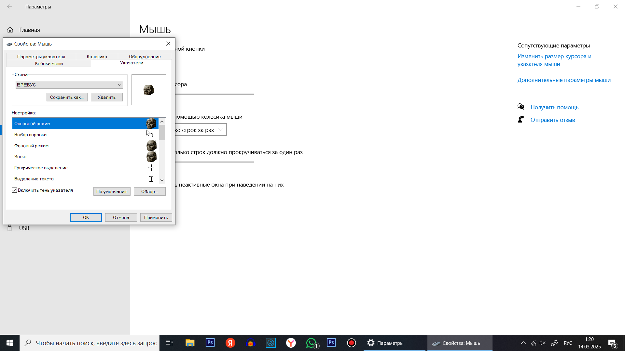The width and height of the screenshot is (625, 351).
Task: Select Графическое выделение row text
Action: click(x=41, y=168)
